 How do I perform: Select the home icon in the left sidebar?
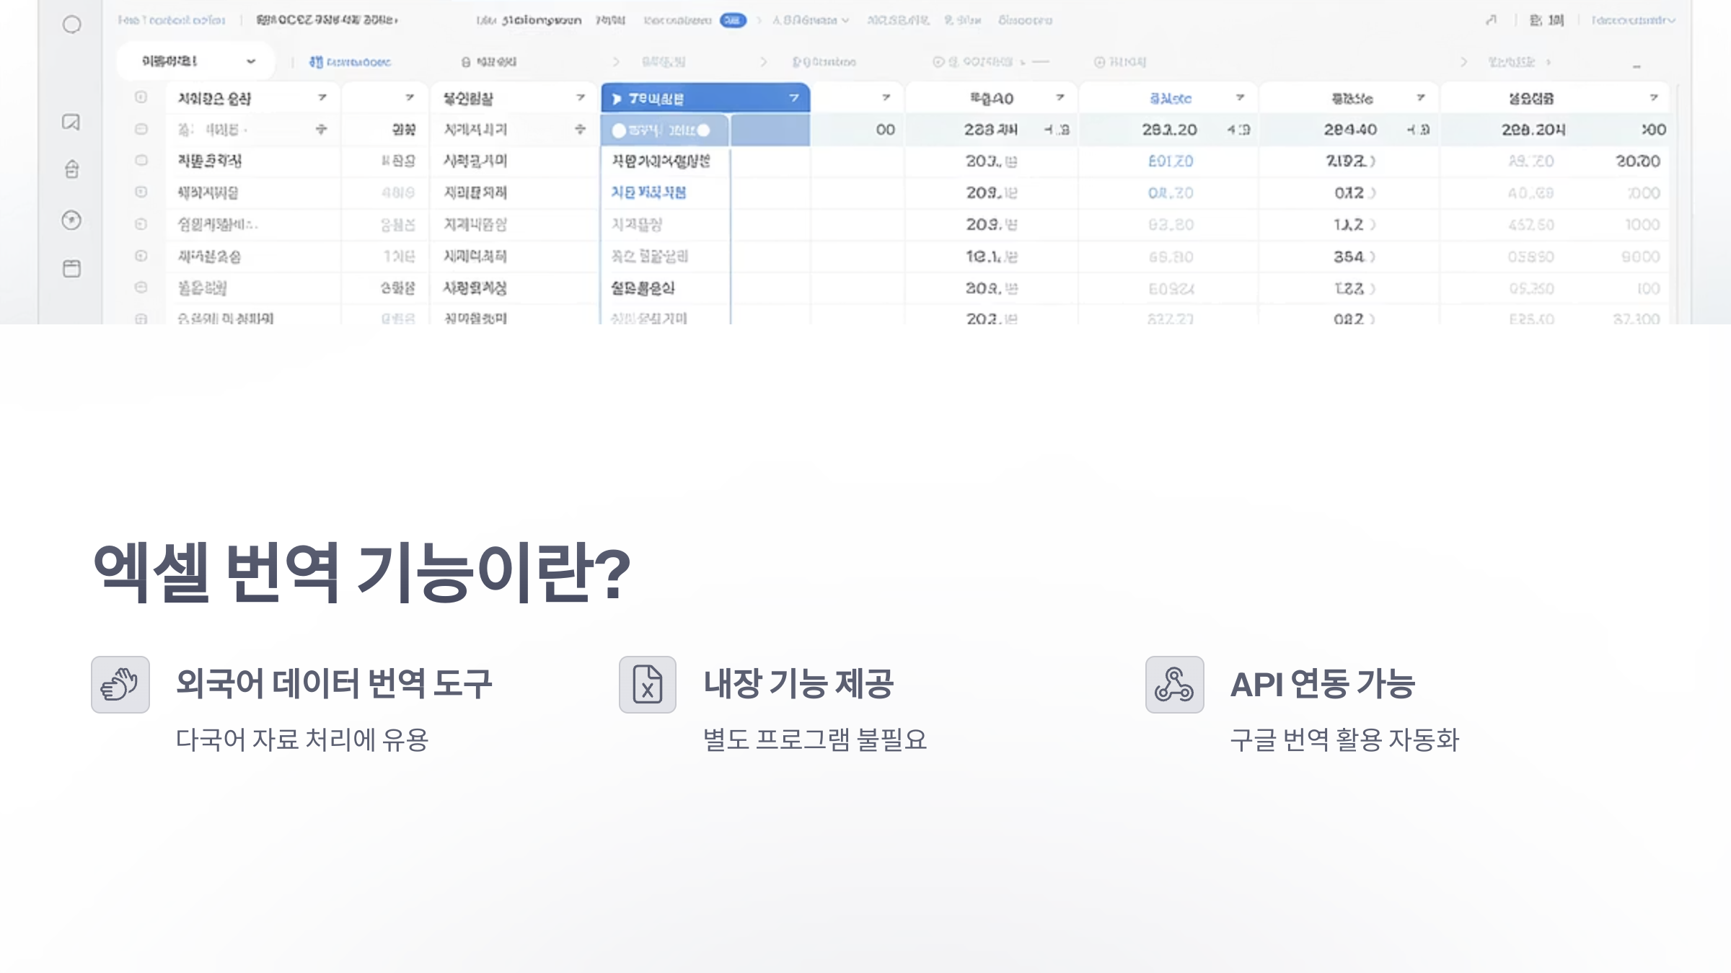point(72,166)
